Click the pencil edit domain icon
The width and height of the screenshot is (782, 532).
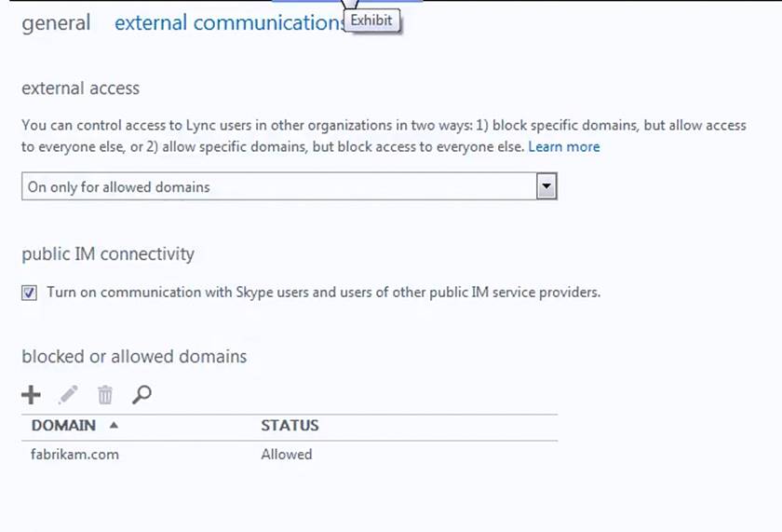point(68,395)
